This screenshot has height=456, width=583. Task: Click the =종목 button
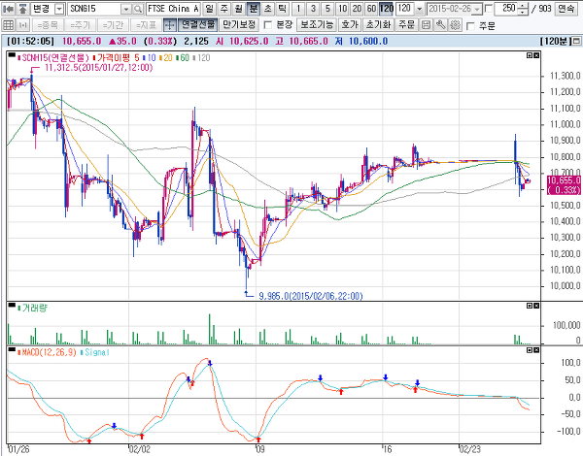coord(48,25)
